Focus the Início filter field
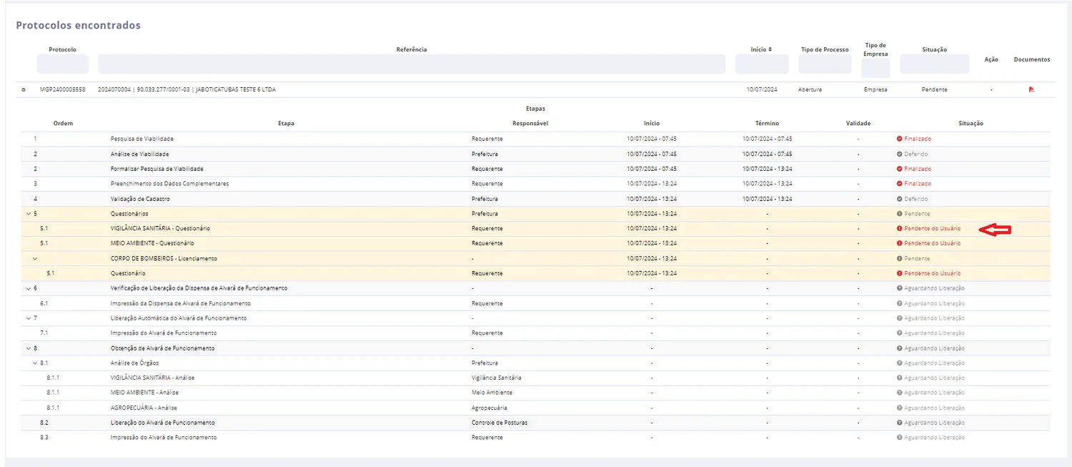 [762, 64]
